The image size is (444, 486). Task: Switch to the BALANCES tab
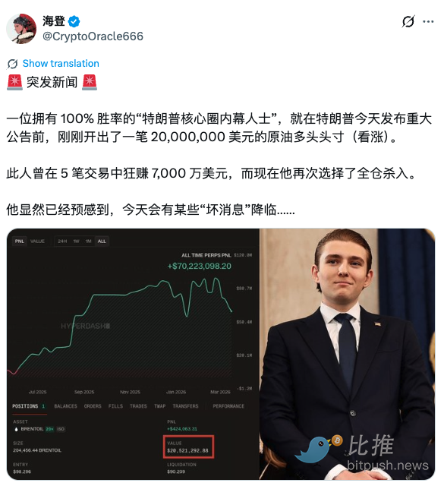(x=65, y=406)
